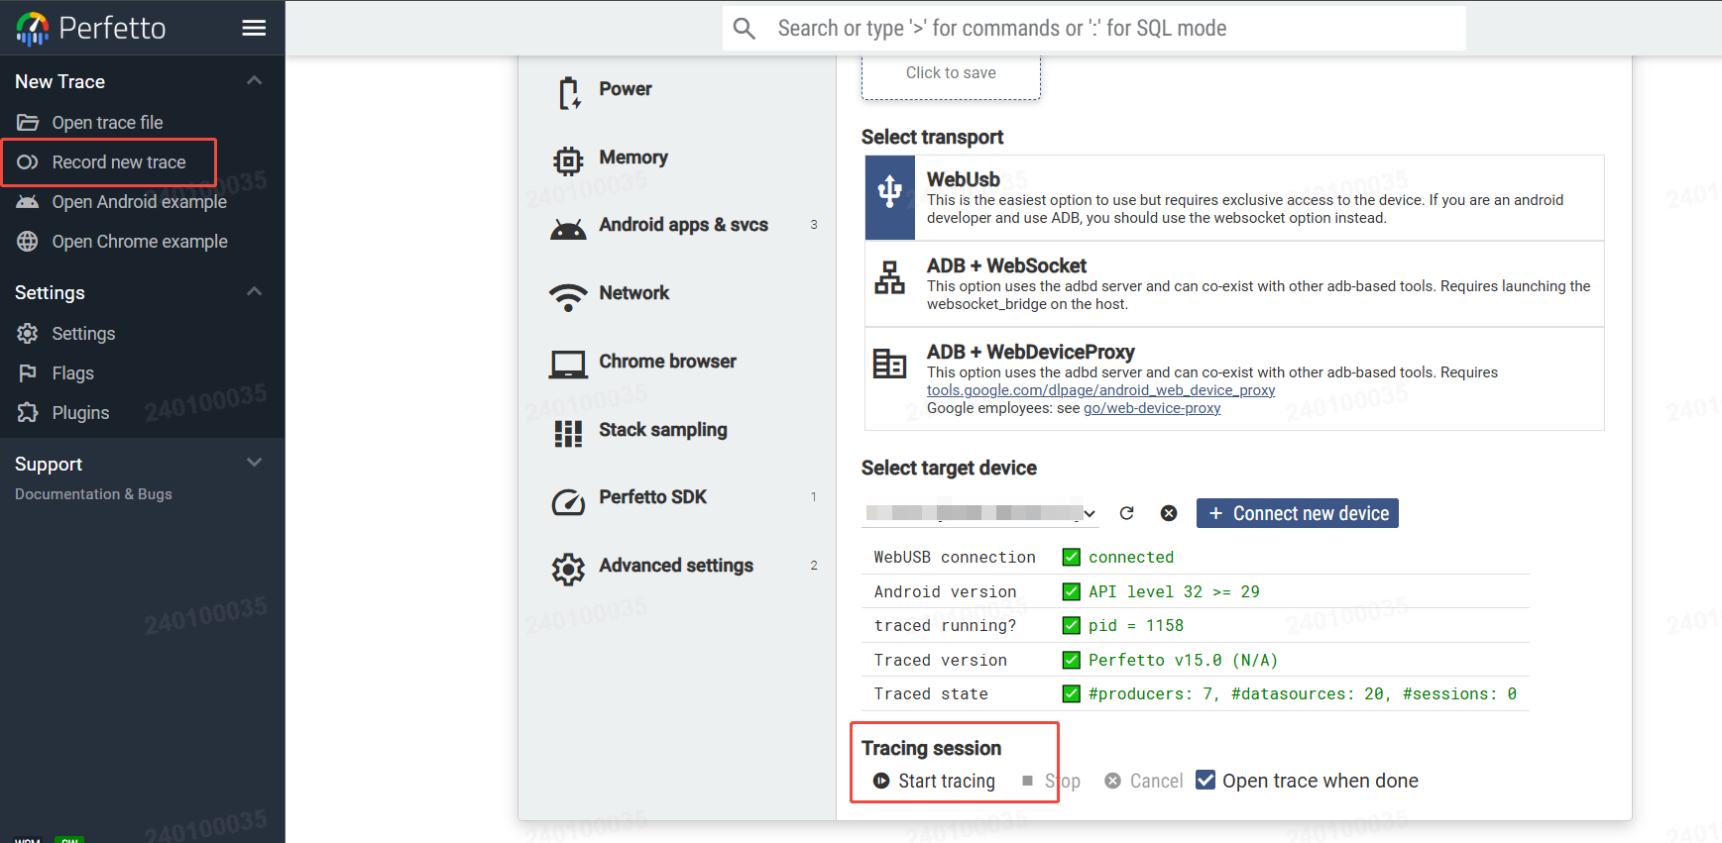Click the Click to save box

pos(951,75)
